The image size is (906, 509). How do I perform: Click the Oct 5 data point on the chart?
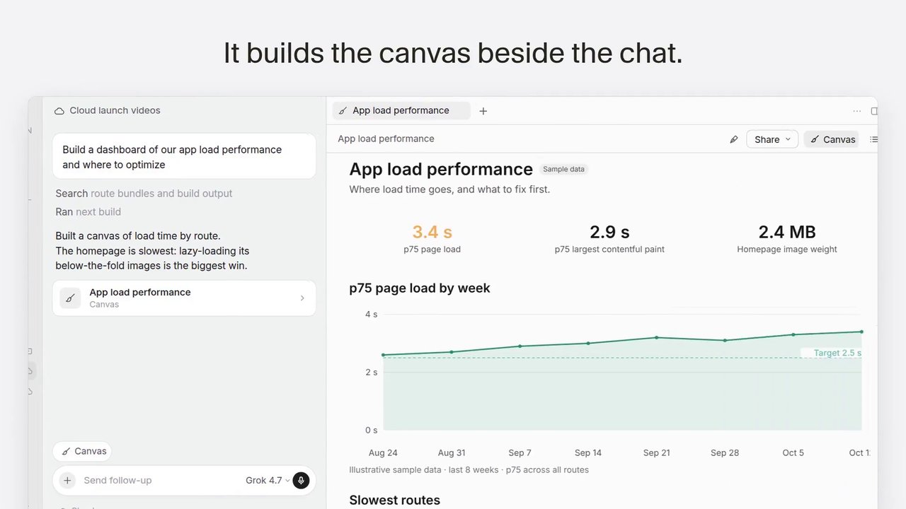point(793,334)
